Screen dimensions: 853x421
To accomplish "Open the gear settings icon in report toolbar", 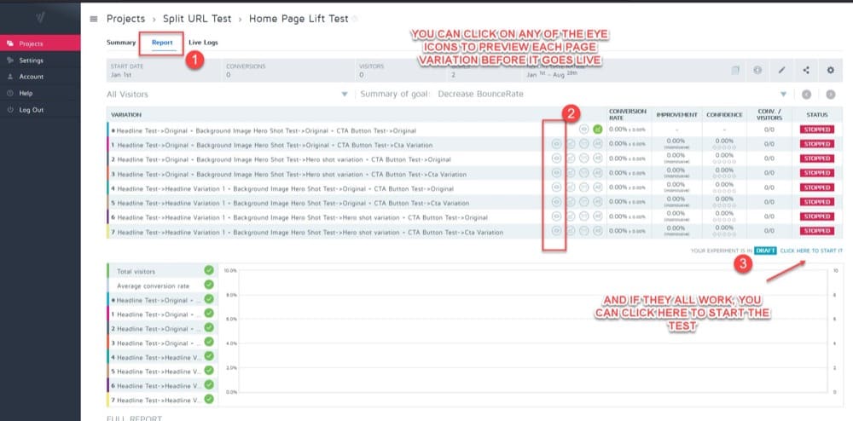I will [830, 70].
